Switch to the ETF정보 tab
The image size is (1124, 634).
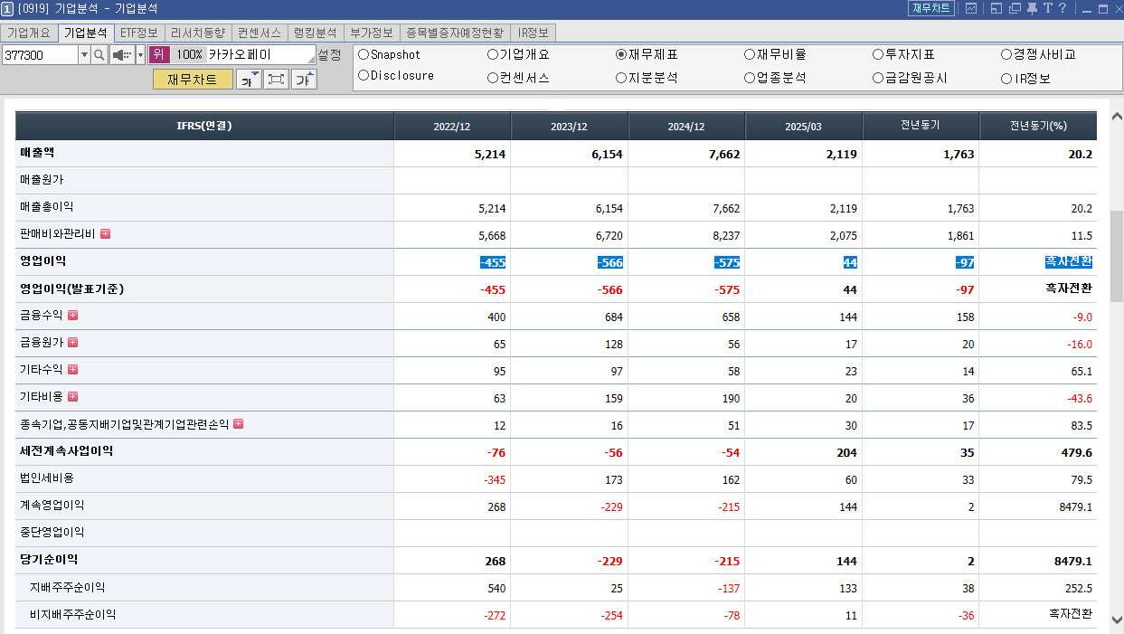138,33
